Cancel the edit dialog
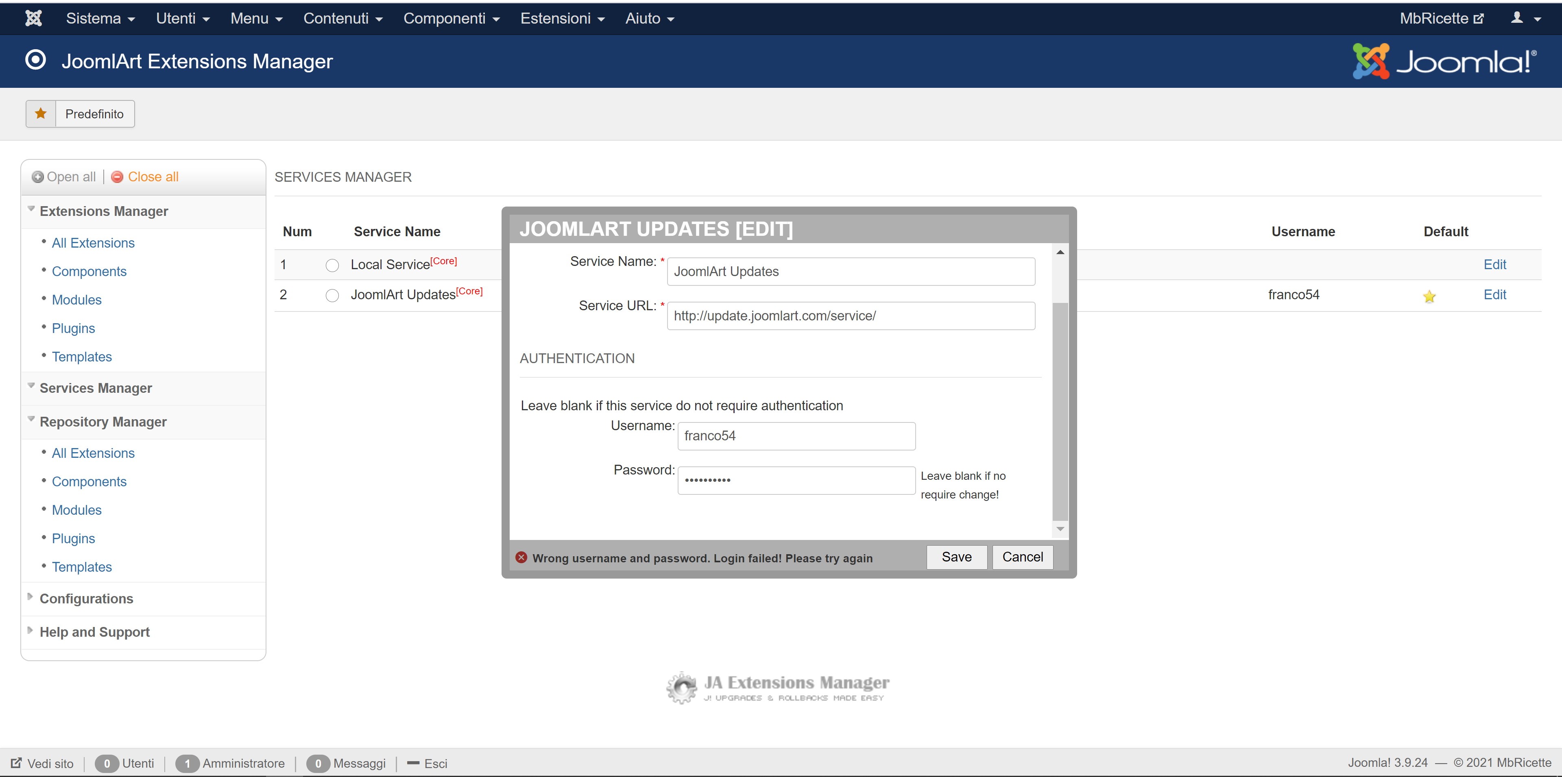 pyautogui.click(x=1022, y=557)
